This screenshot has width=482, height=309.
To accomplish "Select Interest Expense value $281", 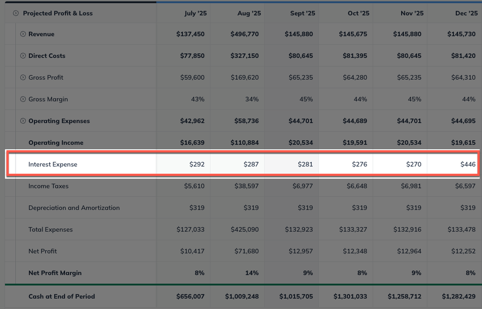I will tap(305, 164).
